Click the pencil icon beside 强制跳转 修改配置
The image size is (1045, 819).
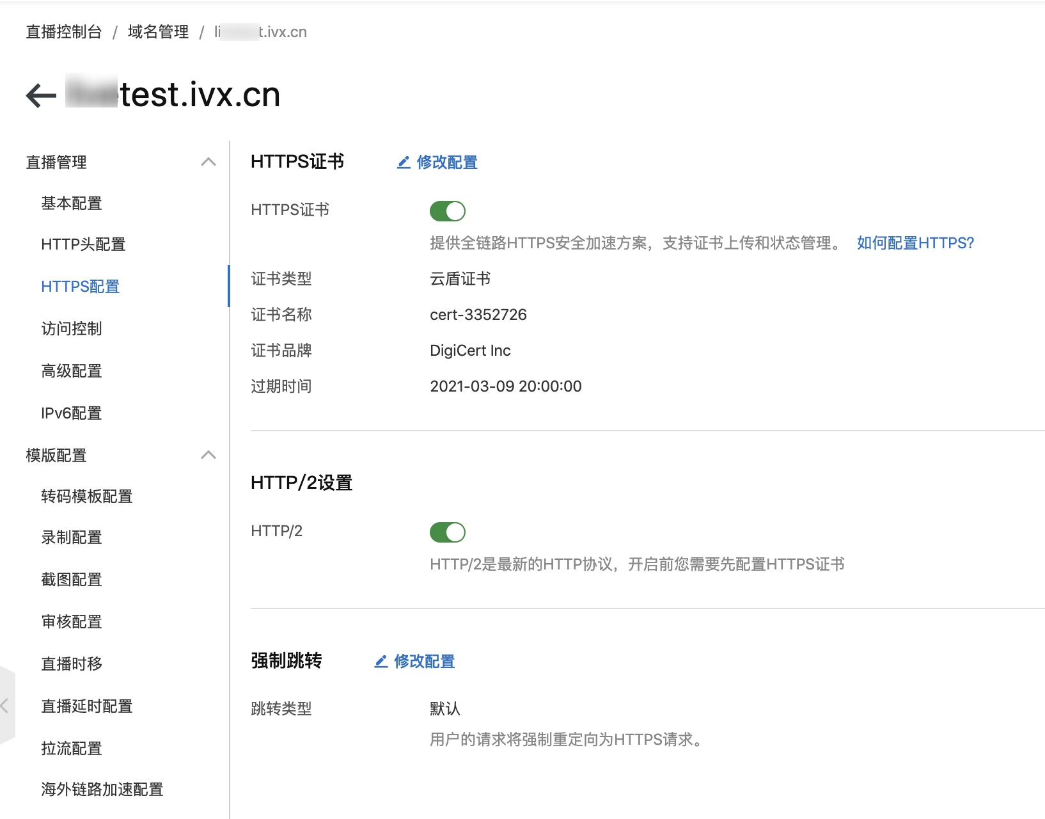[382, 661]
